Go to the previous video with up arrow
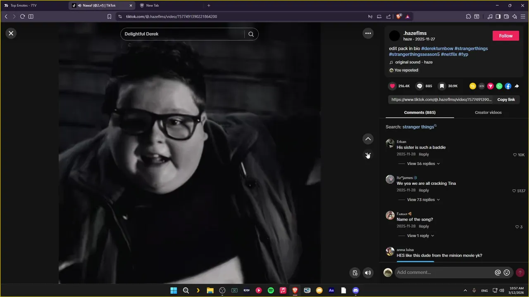 point(368,139)
